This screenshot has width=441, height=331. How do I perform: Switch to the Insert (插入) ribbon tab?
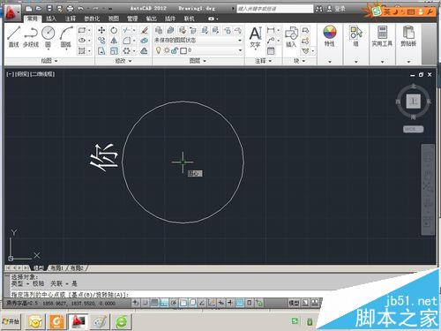[51, 19]
